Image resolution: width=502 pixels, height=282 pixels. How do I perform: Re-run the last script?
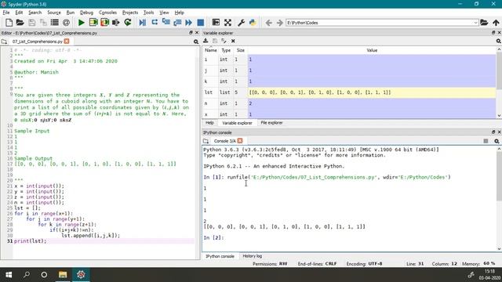coord(128,23)
